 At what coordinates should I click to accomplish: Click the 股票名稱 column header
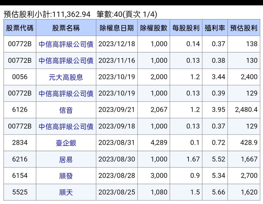[x=66, y=28]
